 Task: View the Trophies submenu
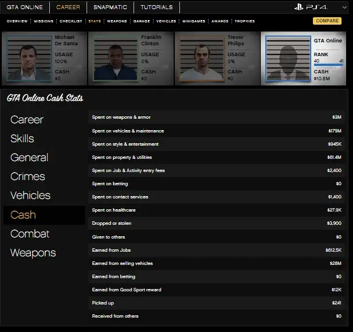(x=245, y=21)
